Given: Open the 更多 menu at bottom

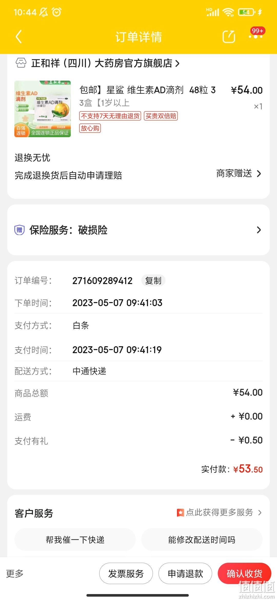Looking at the screenshot, I should [15, 573].
